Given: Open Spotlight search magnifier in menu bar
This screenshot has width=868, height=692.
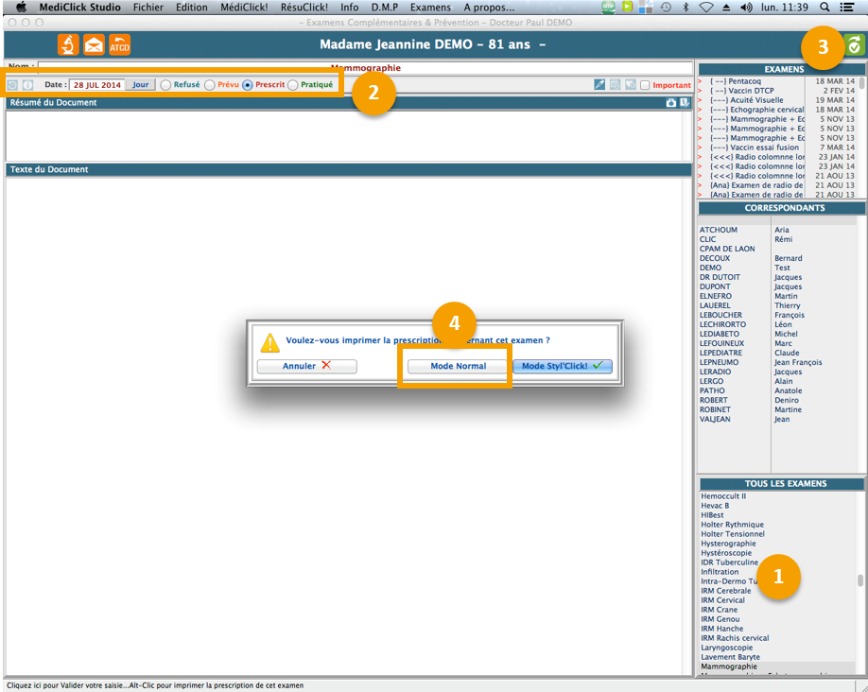Looking at the screenshot, I should [x=825, y=7].
